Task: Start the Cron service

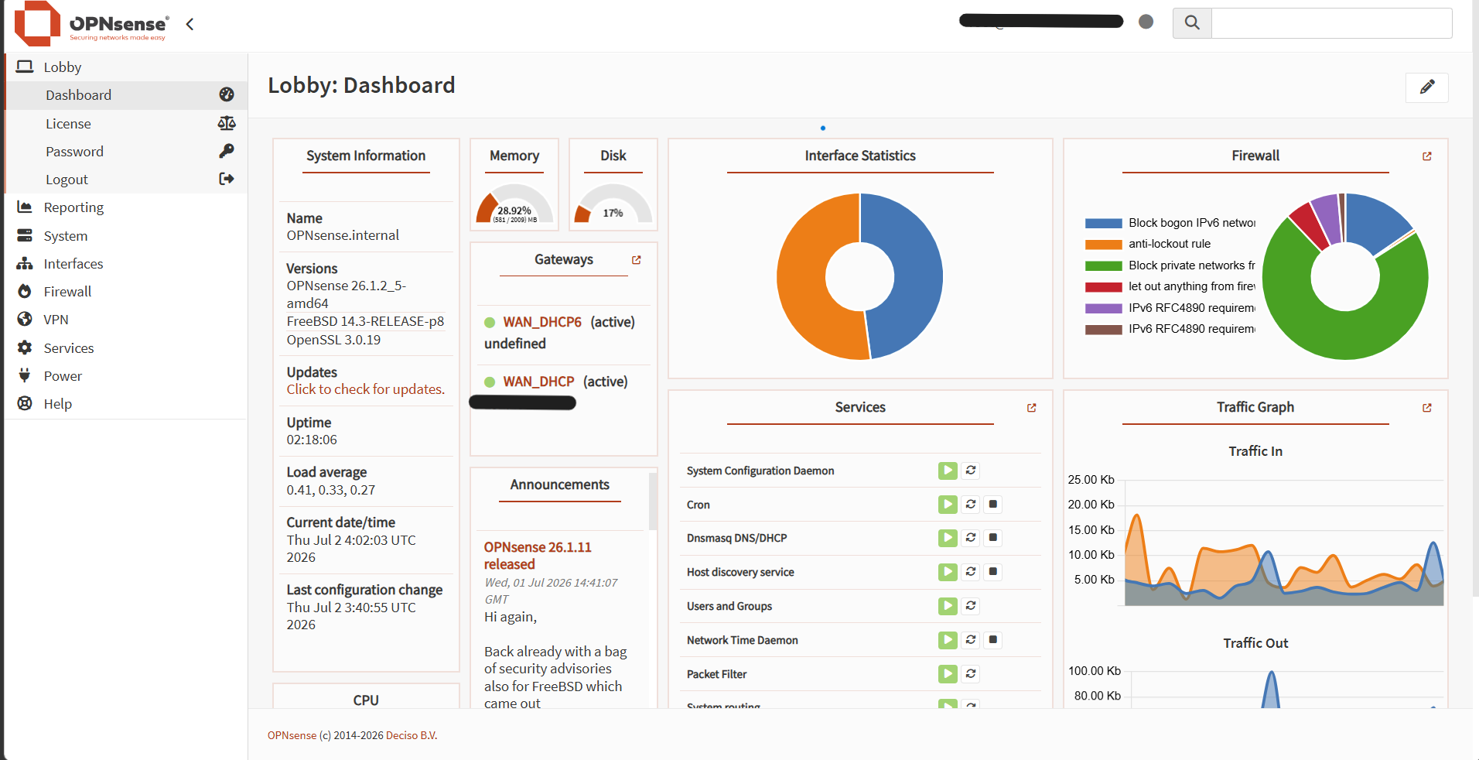Action: click(948, 505)
